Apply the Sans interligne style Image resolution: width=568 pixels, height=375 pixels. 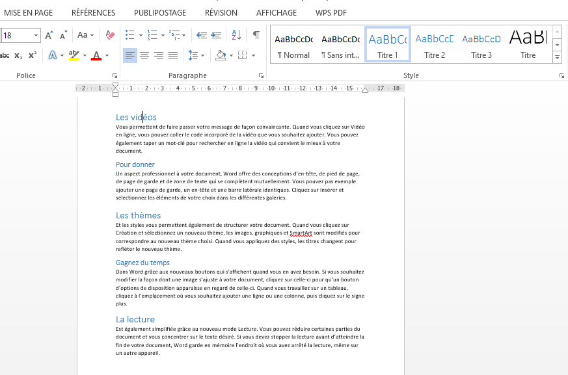340,45
